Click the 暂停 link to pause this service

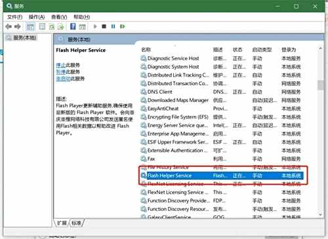click(61, 72)
